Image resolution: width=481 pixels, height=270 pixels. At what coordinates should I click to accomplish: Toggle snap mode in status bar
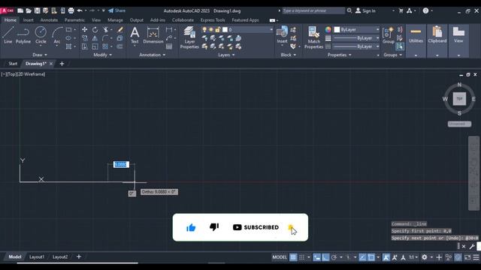pos(302,257)
